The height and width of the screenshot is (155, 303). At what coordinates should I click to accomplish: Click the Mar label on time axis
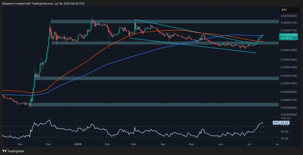pyautogui.click(x=134, y=144)
